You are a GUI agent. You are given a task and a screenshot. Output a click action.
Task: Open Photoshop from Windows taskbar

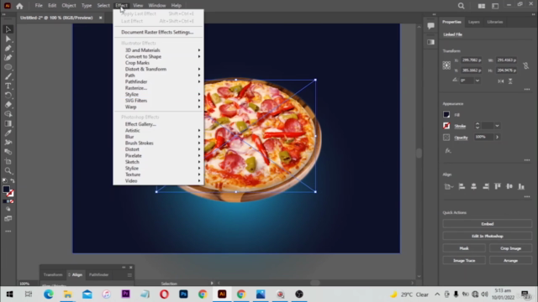coord(183,294)
